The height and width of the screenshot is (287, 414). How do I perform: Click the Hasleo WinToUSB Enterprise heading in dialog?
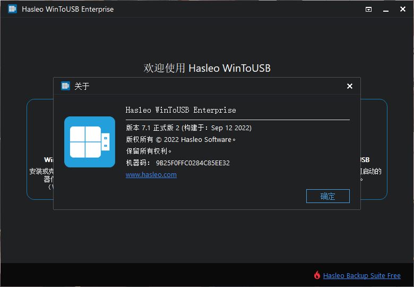(180, 110)
